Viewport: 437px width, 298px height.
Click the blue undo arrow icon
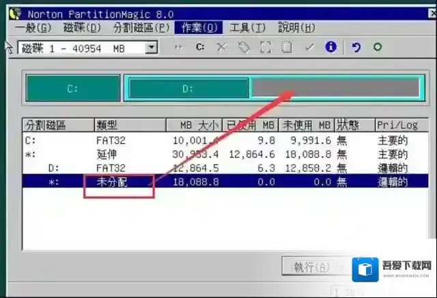[x=356, y=47]
